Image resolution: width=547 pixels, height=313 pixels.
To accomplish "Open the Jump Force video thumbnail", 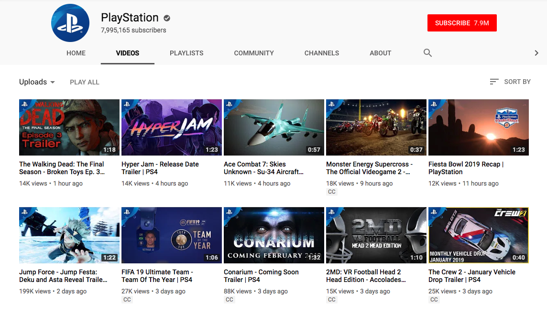I will point(69,235).
